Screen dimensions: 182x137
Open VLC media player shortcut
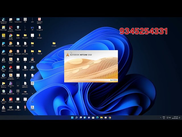pos(3,101)
